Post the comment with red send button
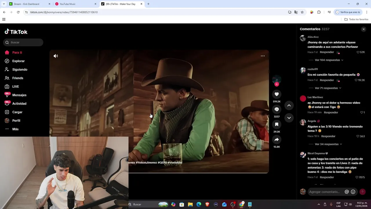 [x=362, y=192]
